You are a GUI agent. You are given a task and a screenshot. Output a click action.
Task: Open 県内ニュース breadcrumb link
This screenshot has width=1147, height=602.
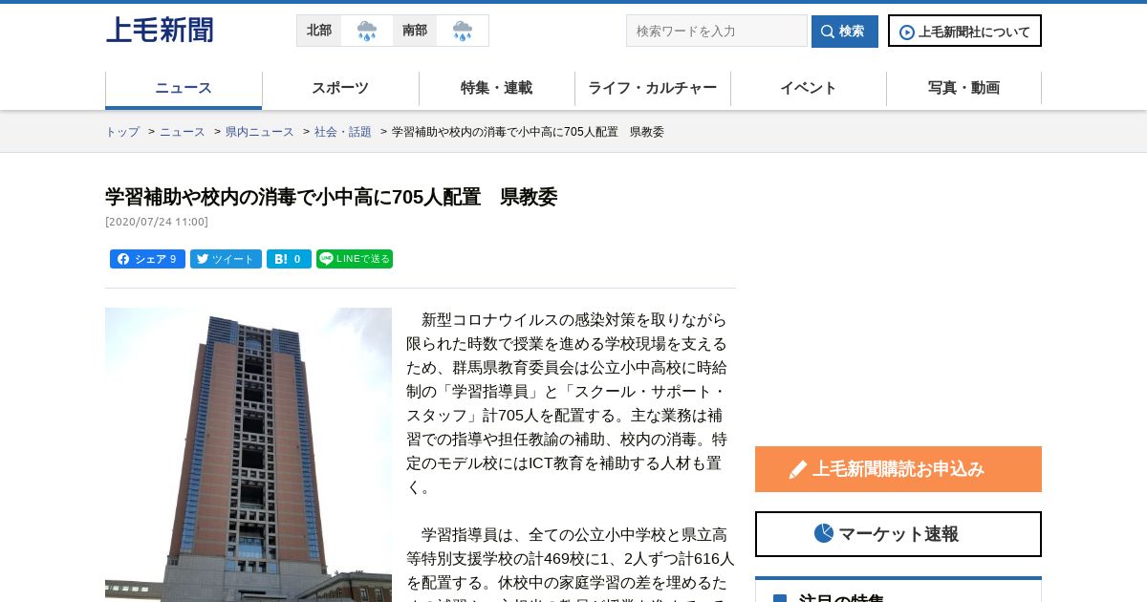pos(260,132)
